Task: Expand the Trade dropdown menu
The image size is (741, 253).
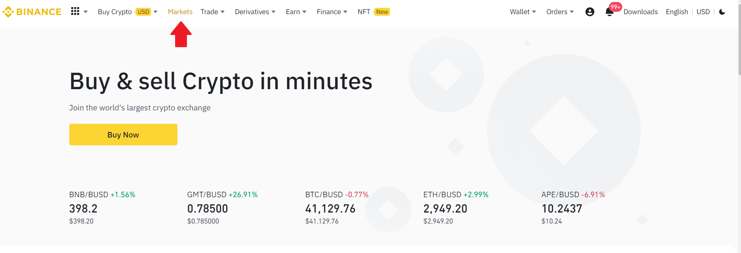Action: pyautogui.click(x=213, y=12)
